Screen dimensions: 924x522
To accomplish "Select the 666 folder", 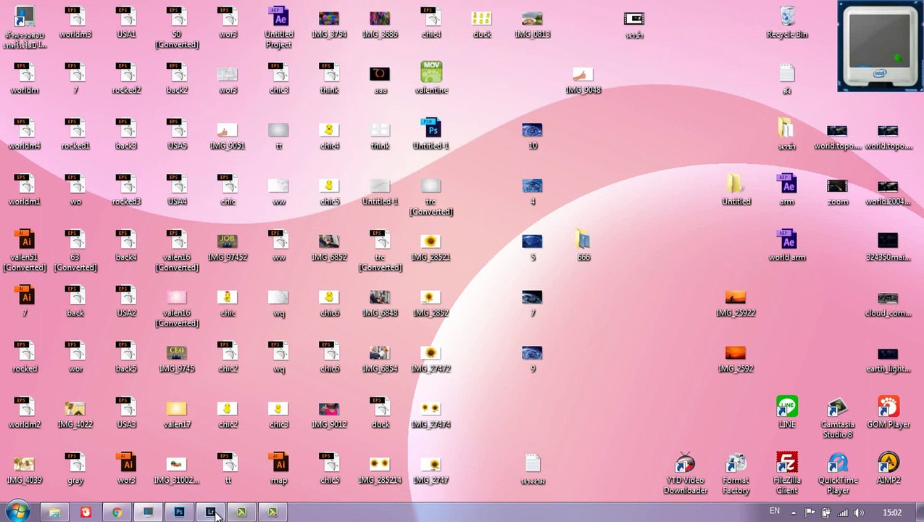I will click(583, 244).
